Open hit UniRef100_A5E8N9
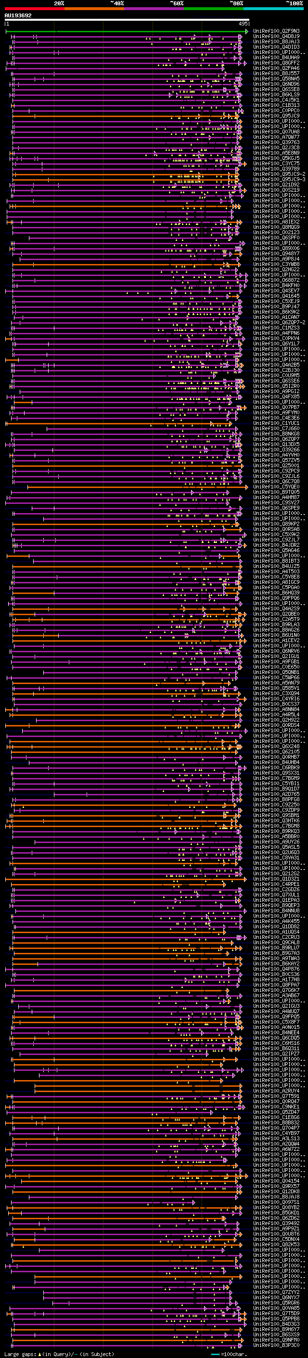This screenshot has width=308, height=1358. (276, 153)
